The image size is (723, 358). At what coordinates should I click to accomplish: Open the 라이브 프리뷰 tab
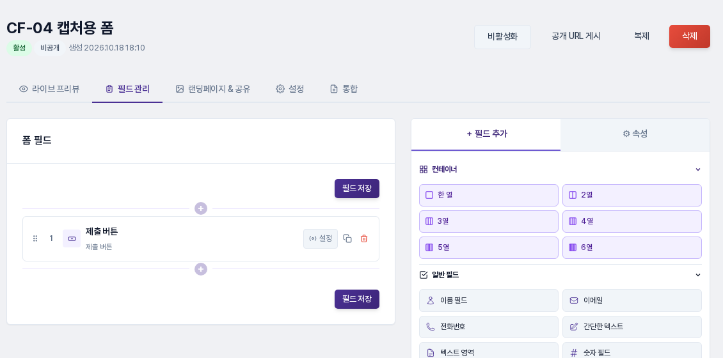[x=49, y=89]
